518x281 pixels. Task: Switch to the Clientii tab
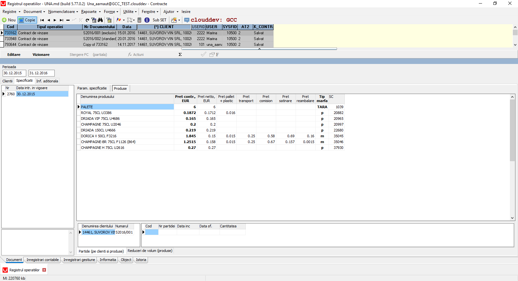[x=7, y=81]
